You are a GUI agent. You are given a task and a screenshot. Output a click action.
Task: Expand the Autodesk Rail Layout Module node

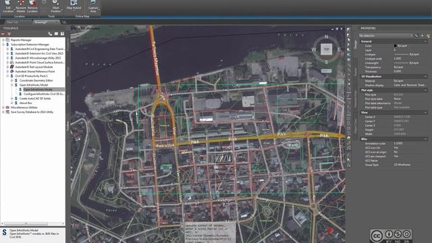click(7, 67)
